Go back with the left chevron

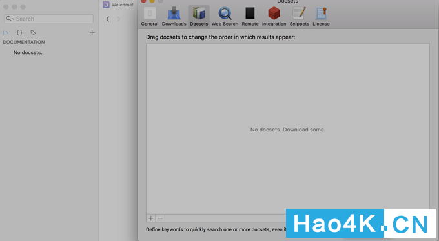108,19
